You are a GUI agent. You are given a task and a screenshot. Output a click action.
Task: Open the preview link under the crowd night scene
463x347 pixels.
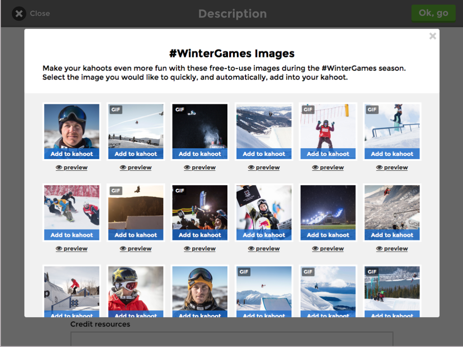tap(199, 249)
